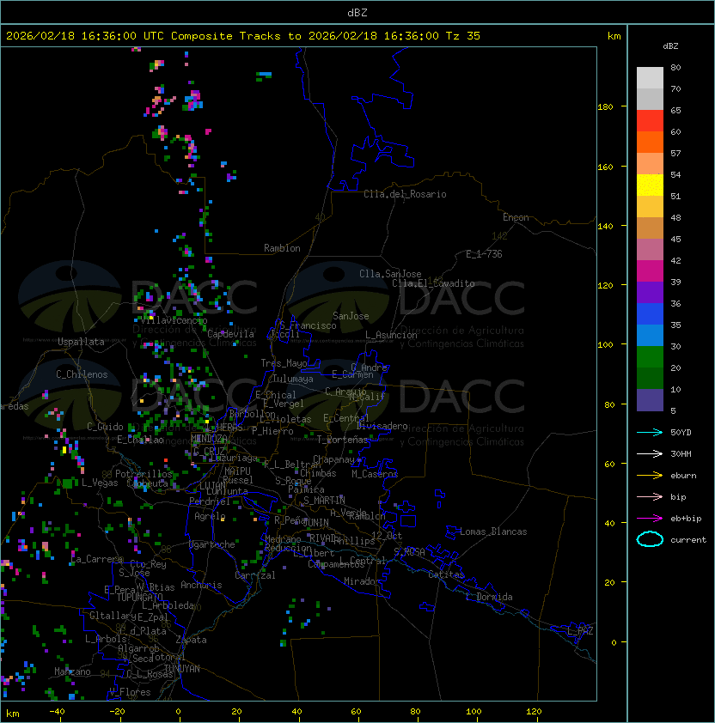This screenshot has height=723, width=715.
Task: Pick the purple swatch in the dBZ scale
Action: tap(650, 292)
